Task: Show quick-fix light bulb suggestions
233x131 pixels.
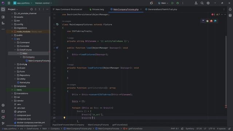Action: click(64, 118)
